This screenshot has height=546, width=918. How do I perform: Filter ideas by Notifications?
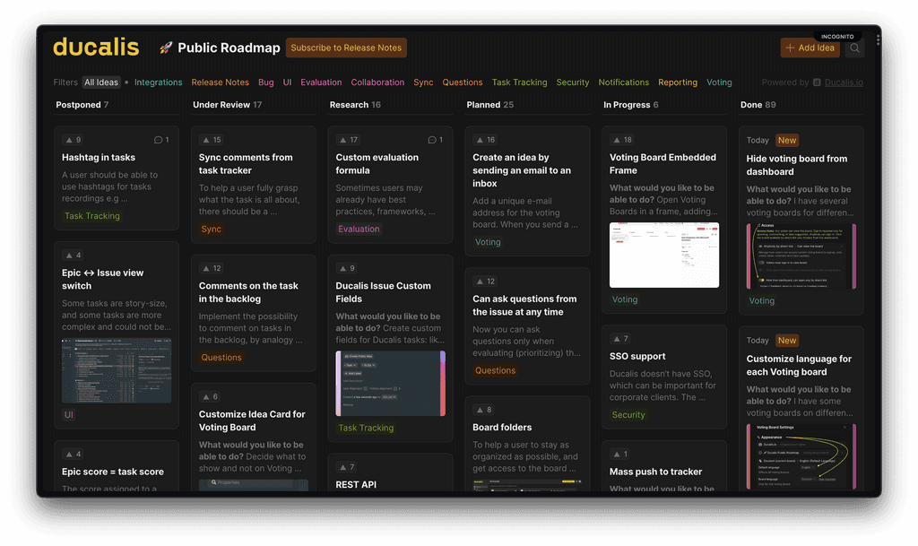click(x=624, y=82)
